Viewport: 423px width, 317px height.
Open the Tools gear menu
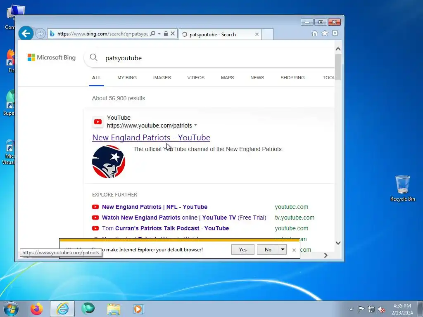tap(335, 33)
